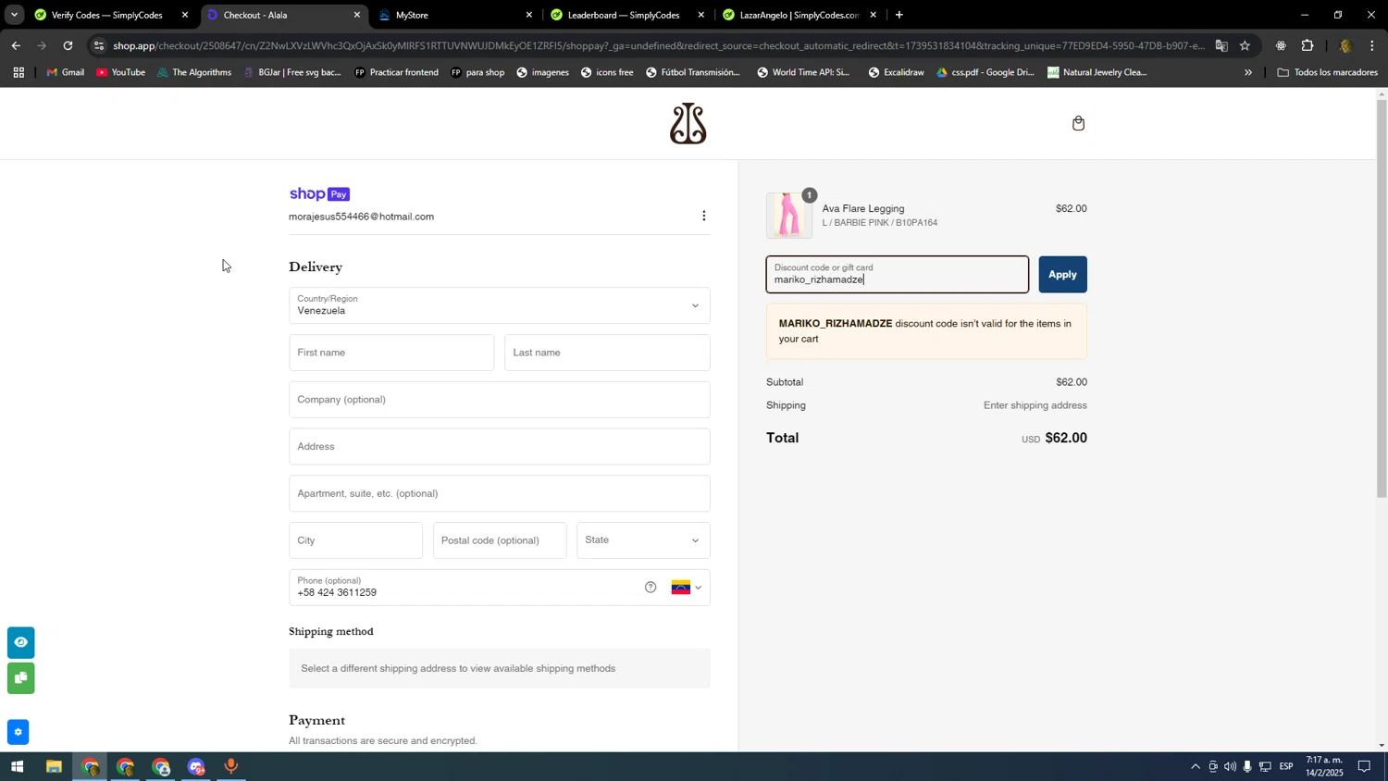This screenshot has height=781, width=1388.
Task: Open a new browser tab
Action: click(899, 15)
